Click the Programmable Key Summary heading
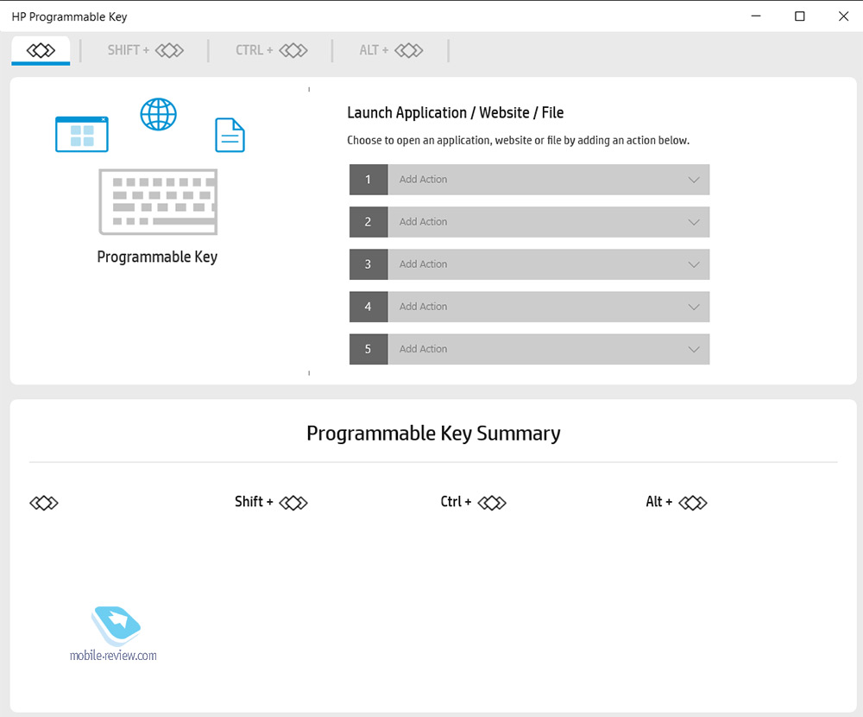This screenshot has height=717, width=863. [x=434, y=434]
